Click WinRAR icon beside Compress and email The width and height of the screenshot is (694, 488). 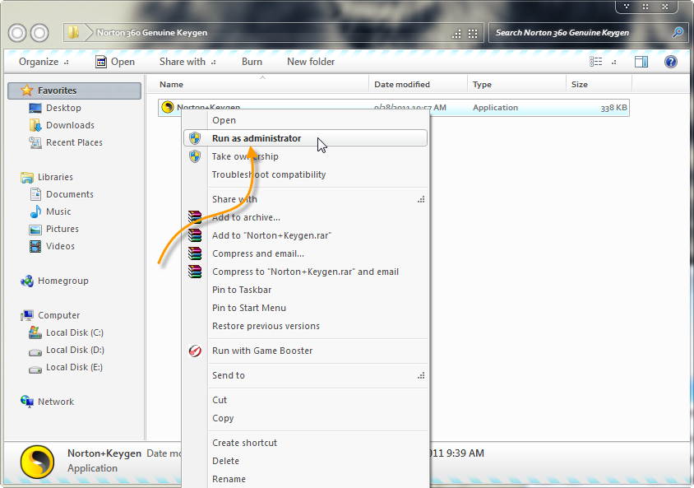195,253
